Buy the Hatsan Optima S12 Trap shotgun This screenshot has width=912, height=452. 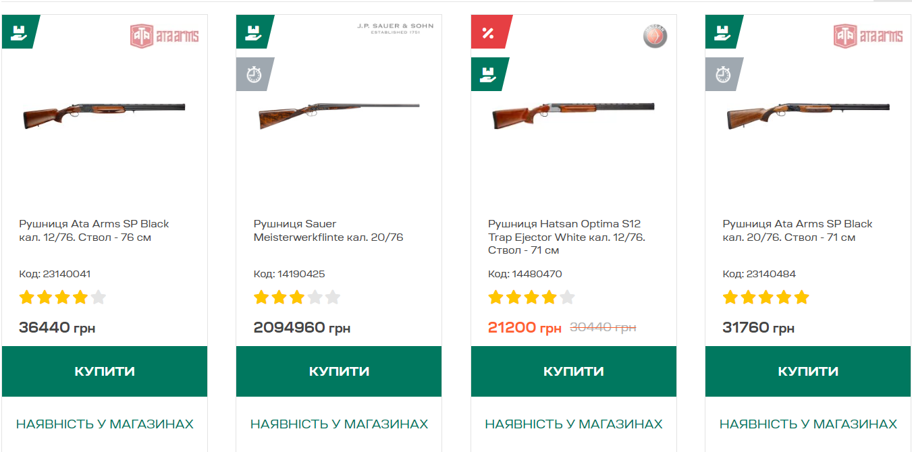point(574,371)
